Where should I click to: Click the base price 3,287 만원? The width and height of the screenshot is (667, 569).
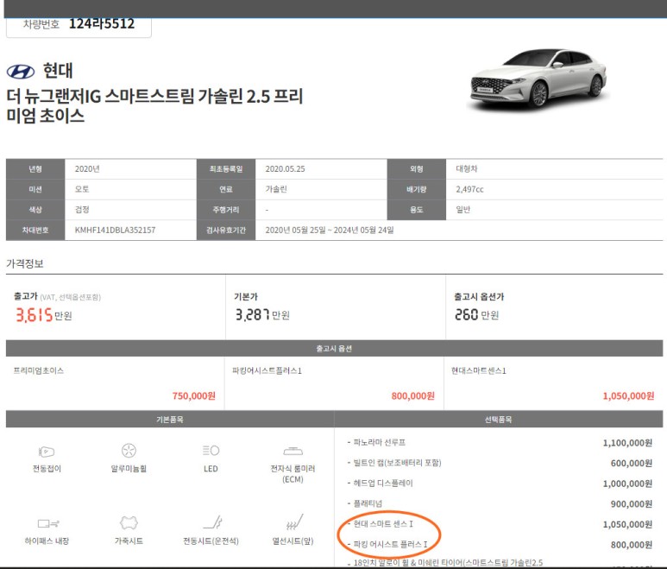coord(262,315)
